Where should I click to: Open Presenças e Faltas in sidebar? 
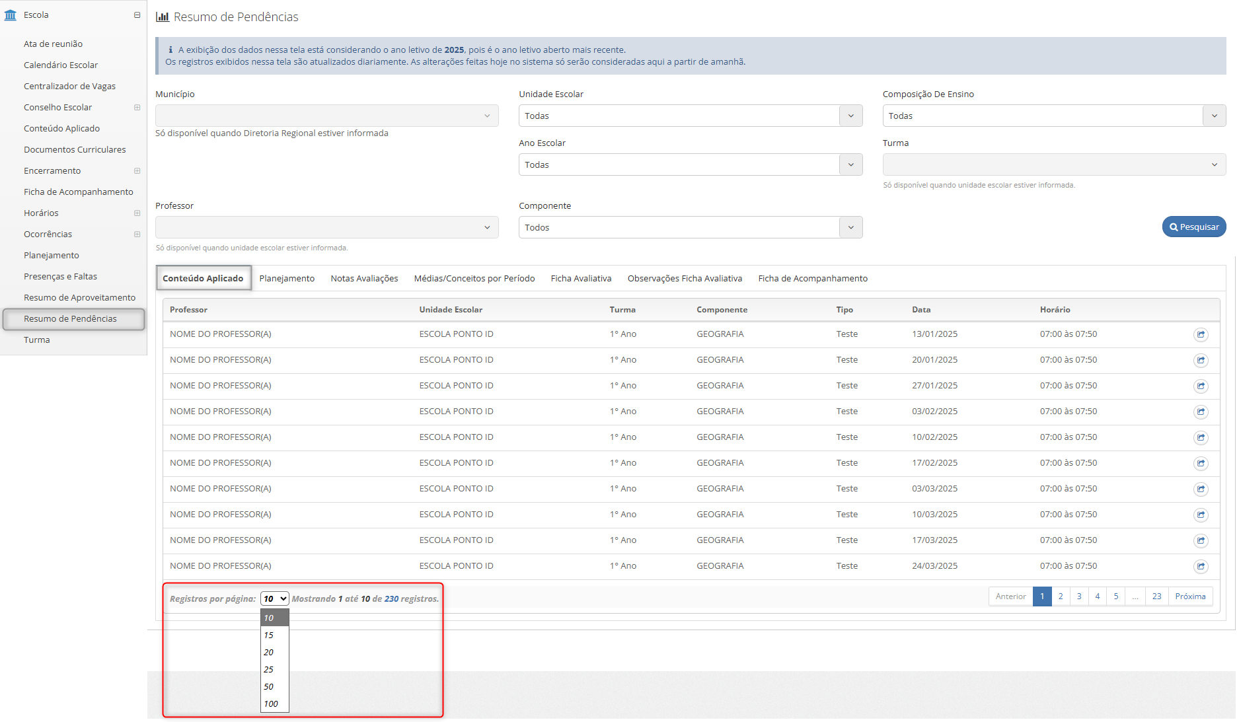pos(60,276)
